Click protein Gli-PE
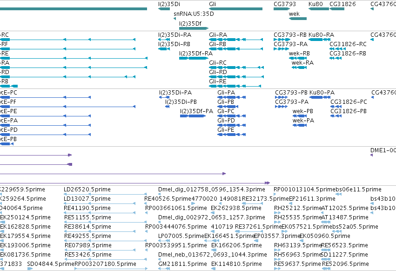 pyautogui.click(x=226, y=130)
